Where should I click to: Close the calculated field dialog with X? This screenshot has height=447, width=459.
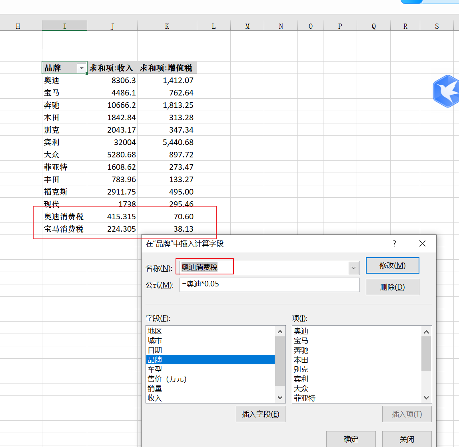(x=422, y=243)
